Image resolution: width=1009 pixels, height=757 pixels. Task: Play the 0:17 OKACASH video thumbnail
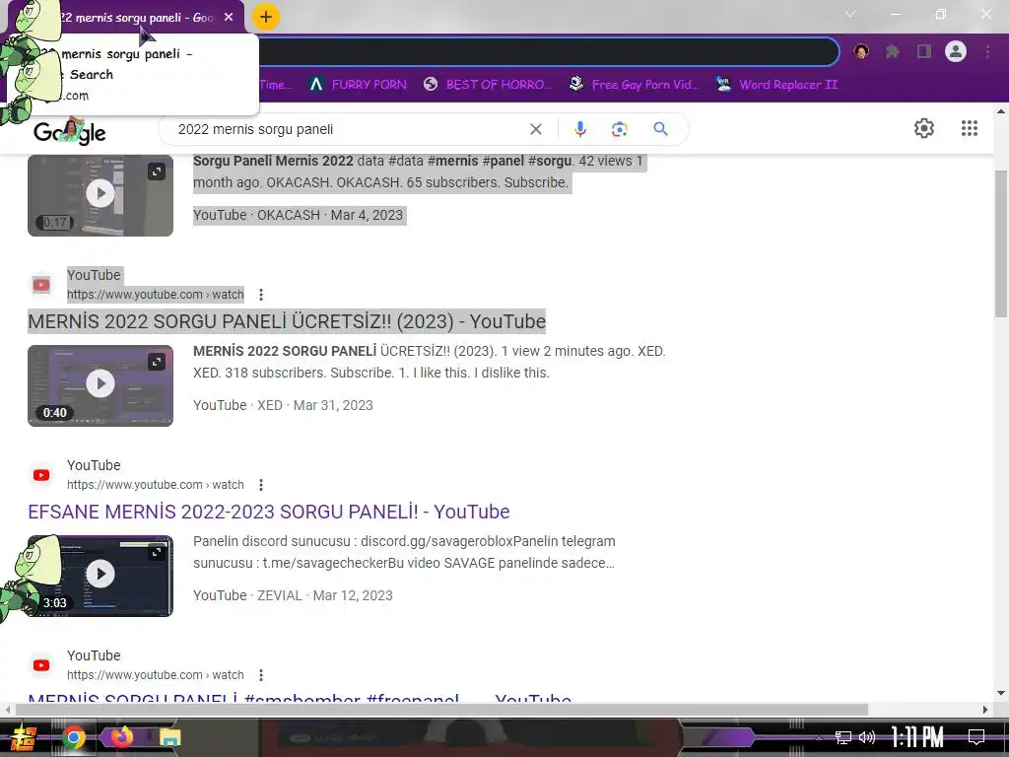coord(101,195)
